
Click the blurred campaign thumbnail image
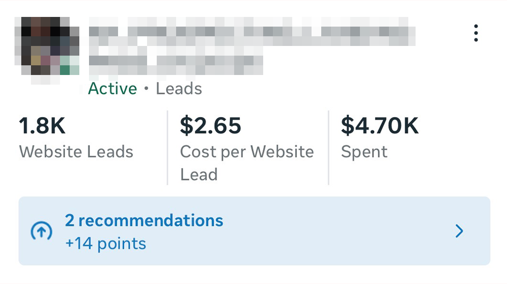(x=47, y=47)
